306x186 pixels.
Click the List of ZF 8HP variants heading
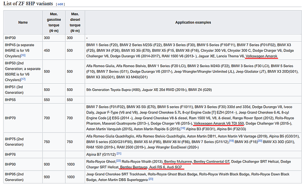28,3
